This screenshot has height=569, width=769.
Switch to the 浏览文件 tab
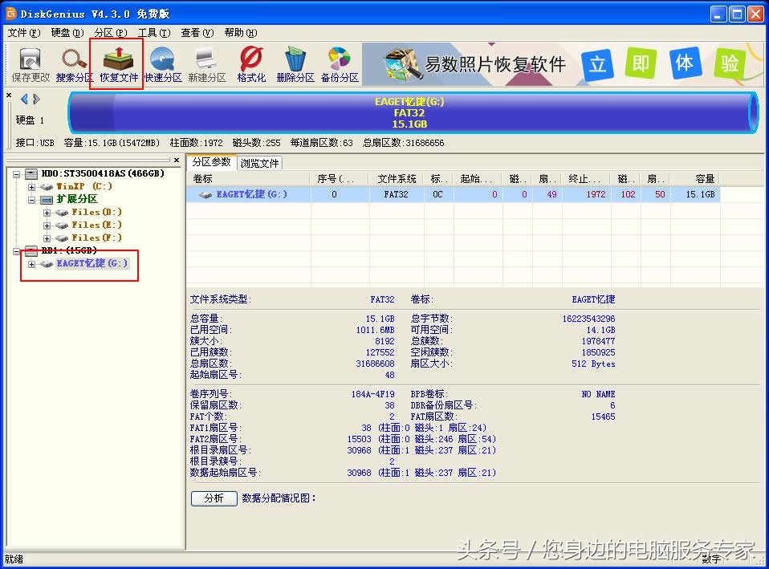click(259, 161)
